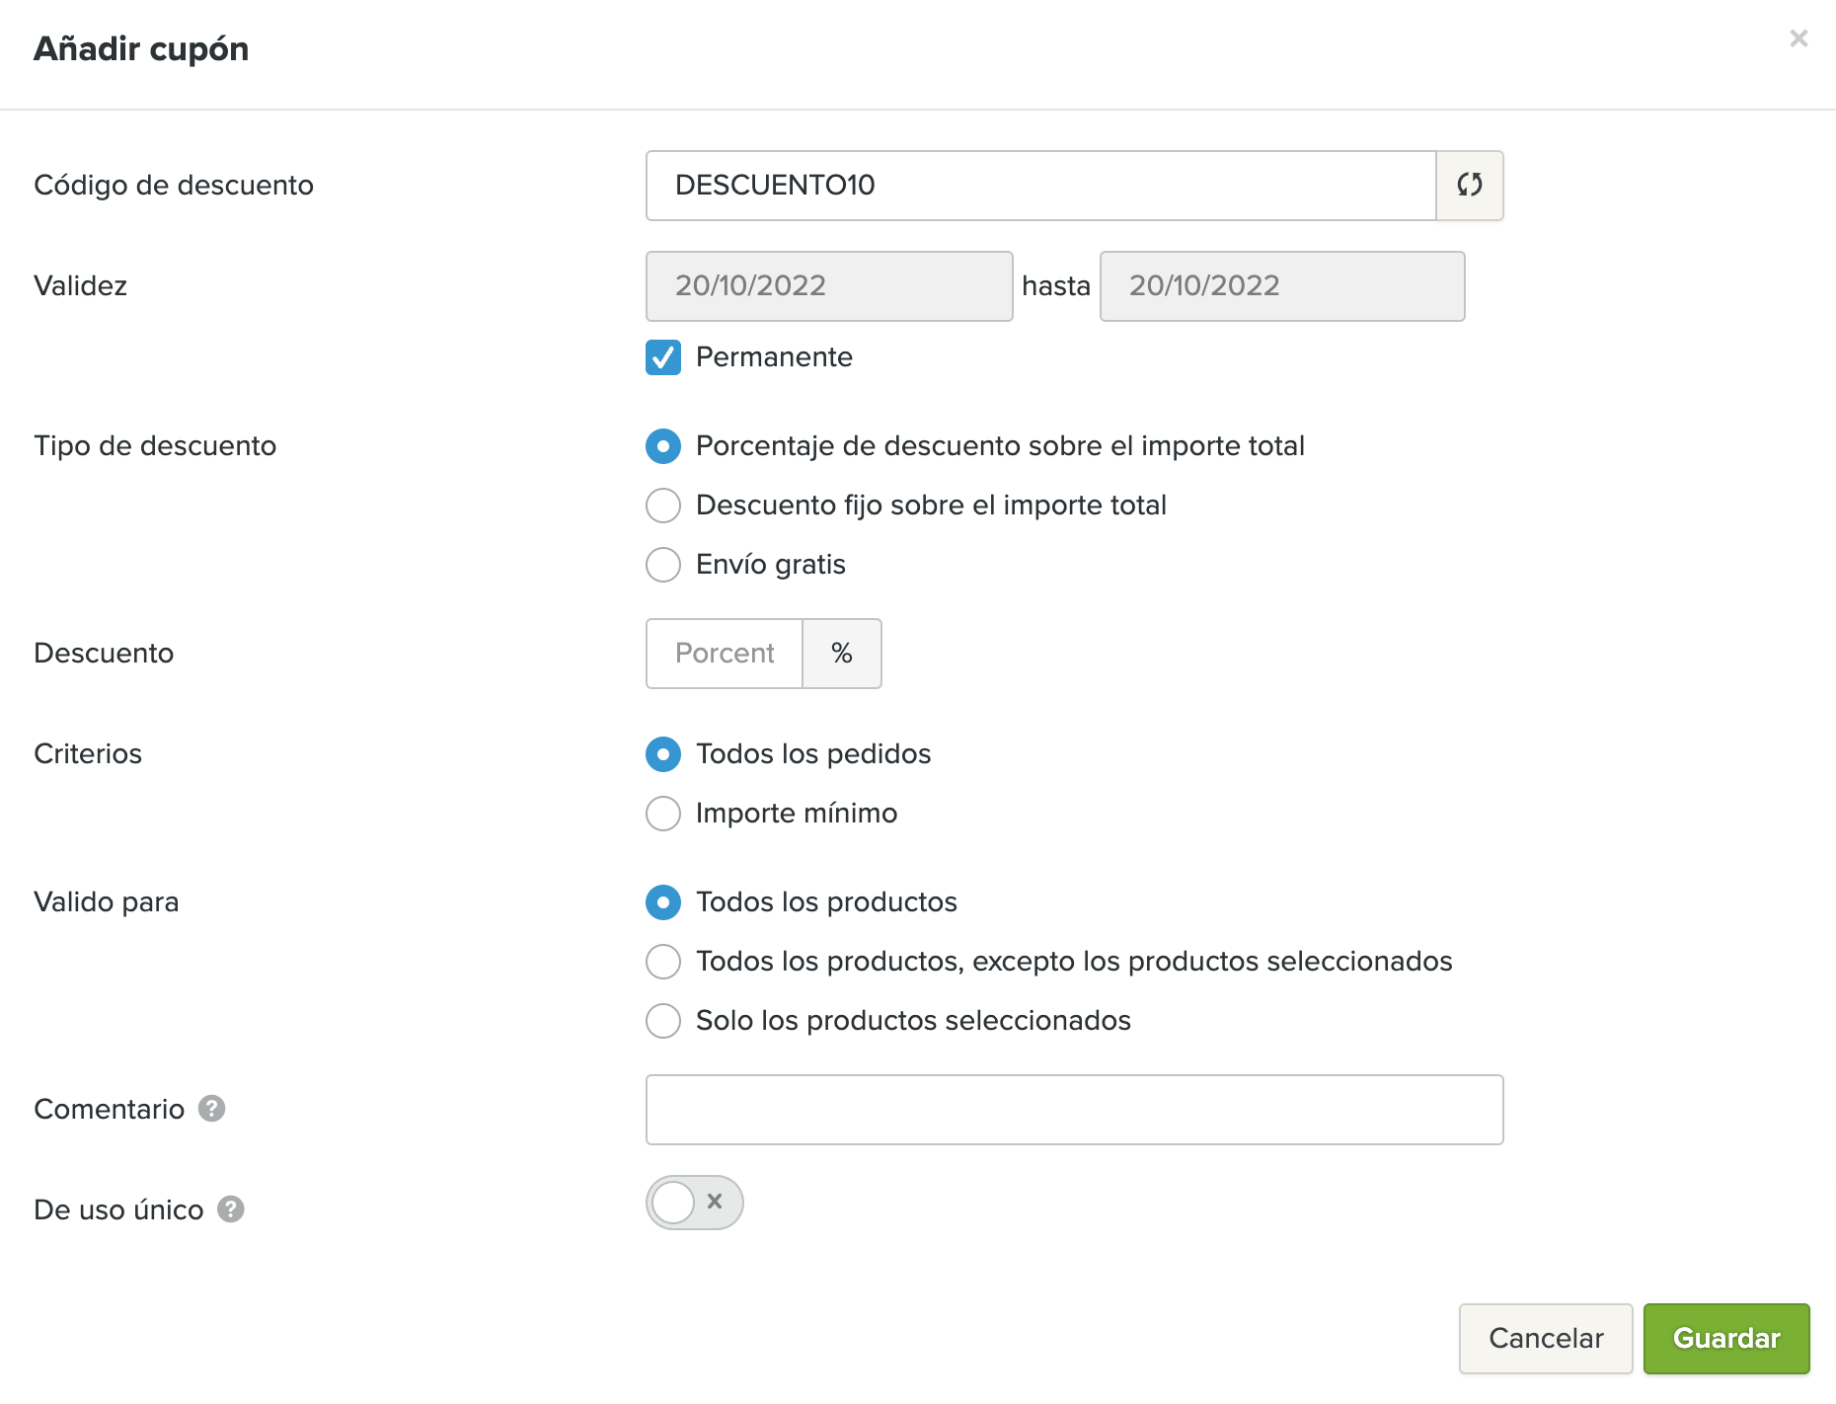This screenshot has width=1836, height=1404.
Task: Choose Importe mínimo criterion
Action: click(663, 814)
